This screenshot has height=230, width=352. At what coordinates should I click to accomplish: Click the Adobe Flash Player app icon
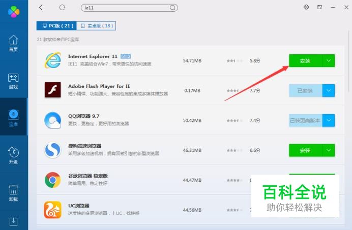(x=52, y=90)
